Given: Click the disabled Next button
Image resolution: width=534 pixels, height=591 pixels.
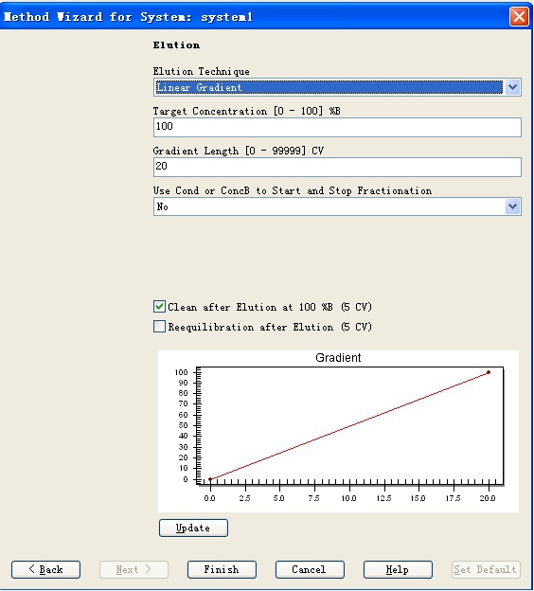Looking at the screenshot, I should coord(133,569).
